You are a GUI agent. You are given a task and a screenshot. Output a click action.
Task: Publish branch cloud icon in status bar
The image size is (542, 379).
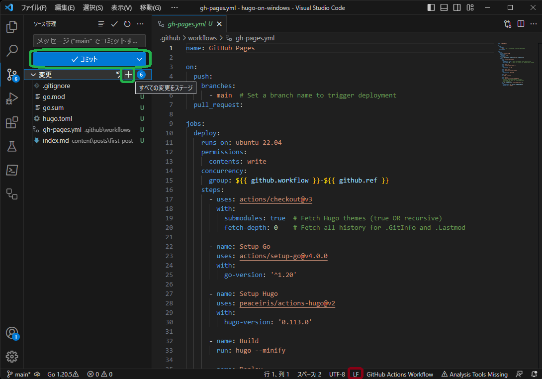pos(37,374)
